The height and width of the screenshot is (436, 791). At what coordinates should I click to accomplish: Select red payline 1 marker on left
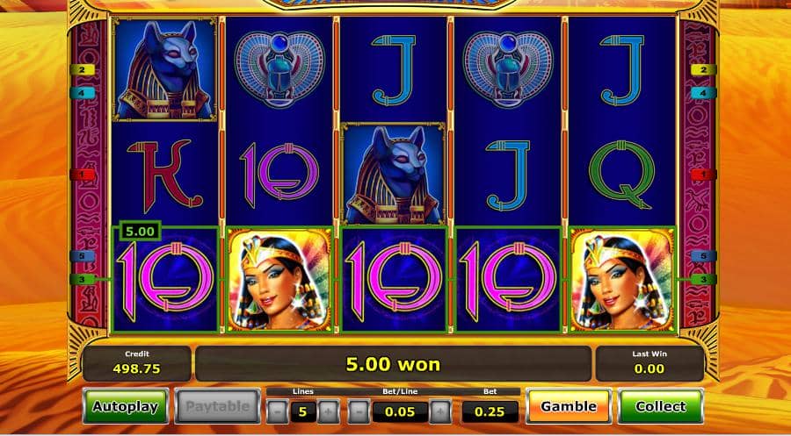coord(83,175)
